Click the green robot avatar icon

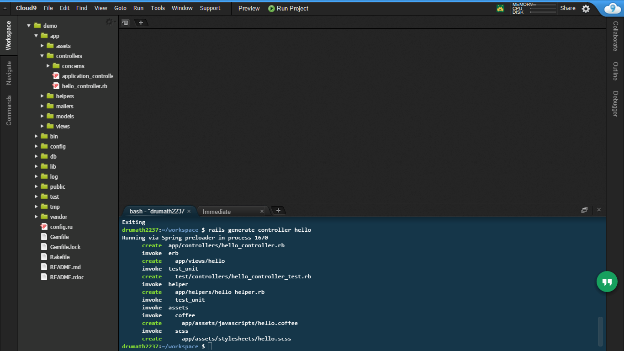click(x=501, y=8)
